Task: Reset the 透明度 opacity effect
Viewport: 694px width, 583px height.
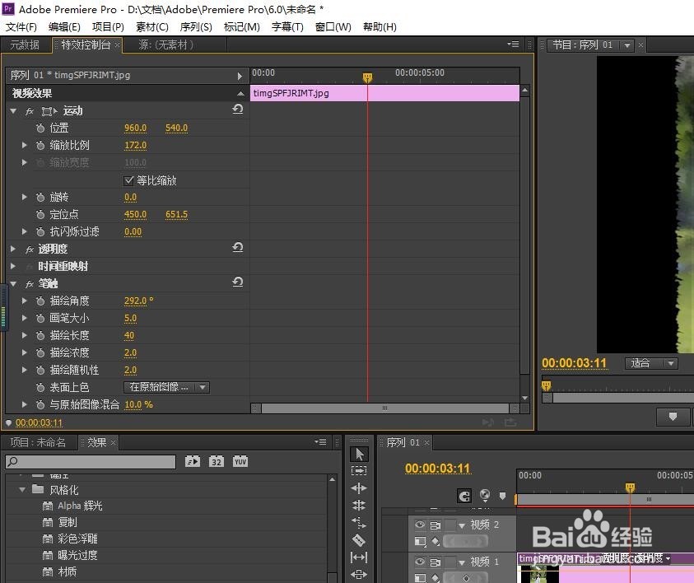Action: tap(238, 248)
